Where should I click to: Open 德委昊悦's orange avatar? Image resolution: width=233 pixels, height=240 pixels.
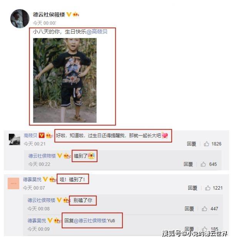[x=13, y=183]
